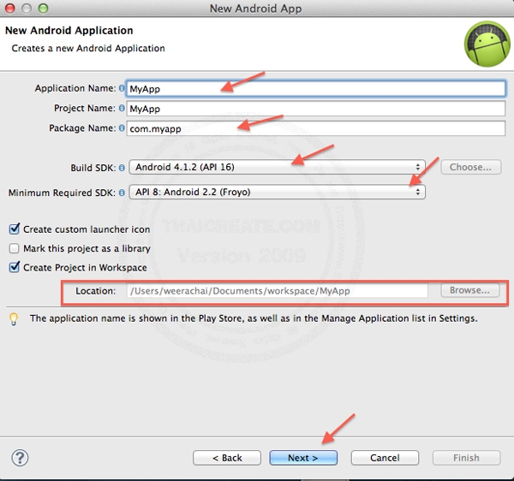Image resolution: width=514 pixels, height=481 pixels.
Task: Click the Next button
Action: pyautogui.click(x=303, y=458)
